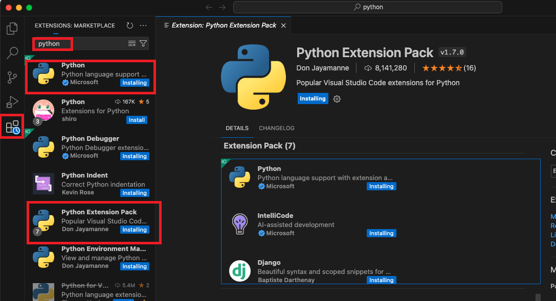
Task: Open manage gear next to Installing button
Action: coord(337,99)
